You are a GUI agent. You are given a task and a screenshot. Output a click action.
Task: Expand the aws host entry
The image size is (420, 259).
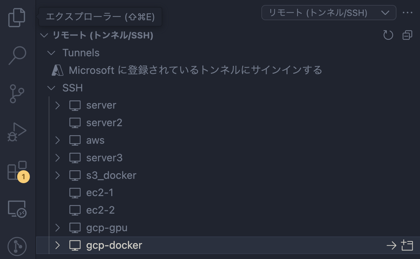coord(57,140)
